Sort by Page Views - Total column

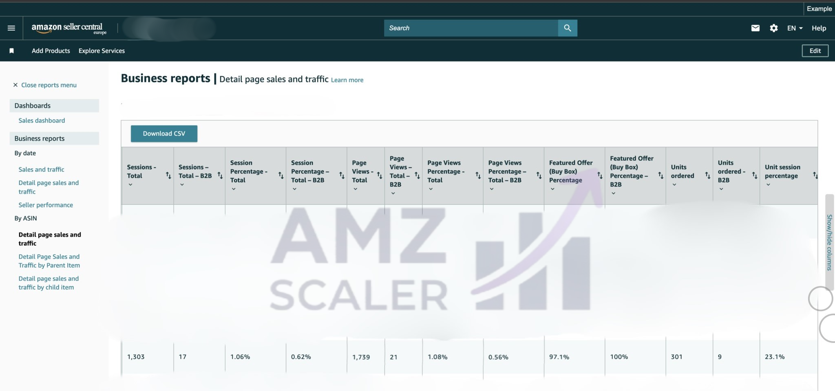click(x=380, y=176)
